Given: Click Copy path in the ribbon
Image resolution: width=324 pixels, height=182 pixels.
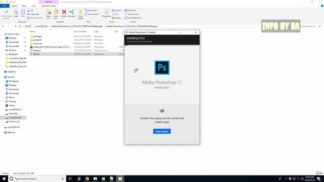Looking at the screenshot, I should pos(33,14).
